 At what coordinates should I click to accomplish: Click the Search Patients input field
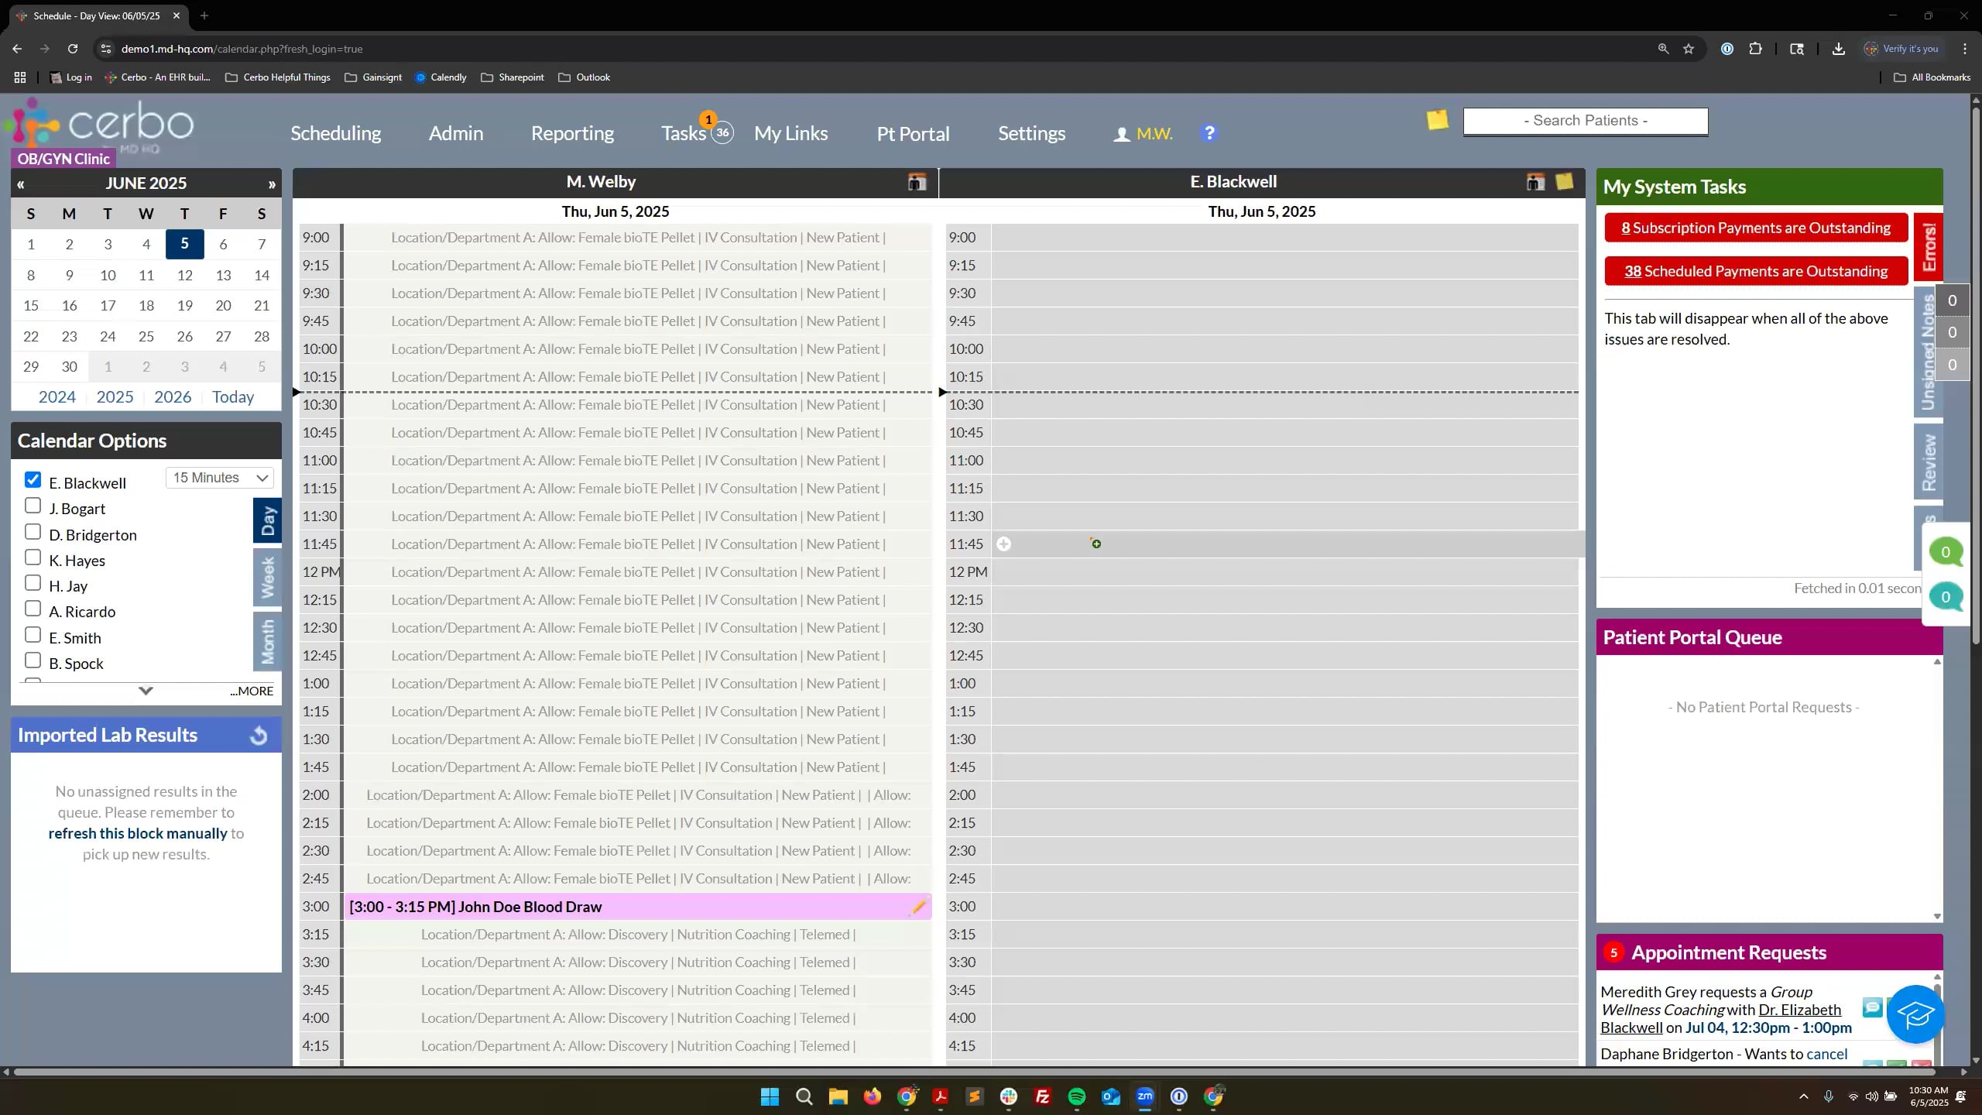[1585, 121]
